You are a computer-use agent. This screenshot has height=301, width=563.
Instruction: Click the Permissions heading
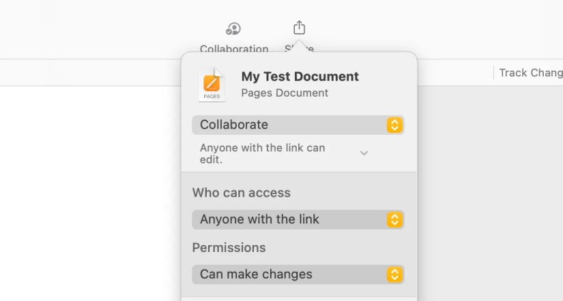(x=229, y=247)
